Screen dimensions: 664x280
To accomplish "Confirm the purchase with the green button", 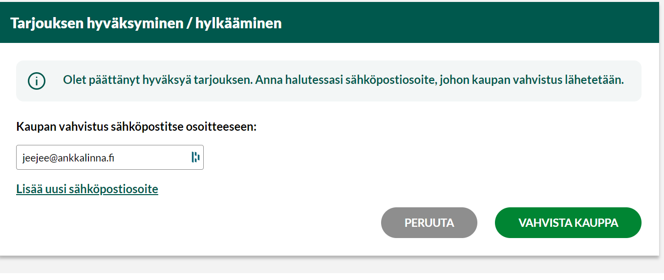I will tap(568, 223).
